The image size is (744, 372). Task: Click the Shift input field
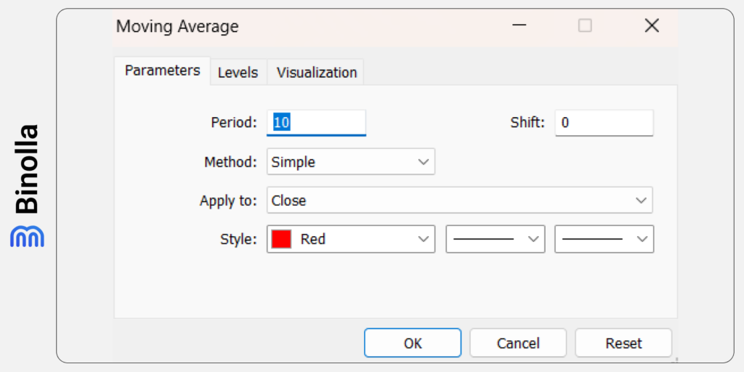[604, 123]
